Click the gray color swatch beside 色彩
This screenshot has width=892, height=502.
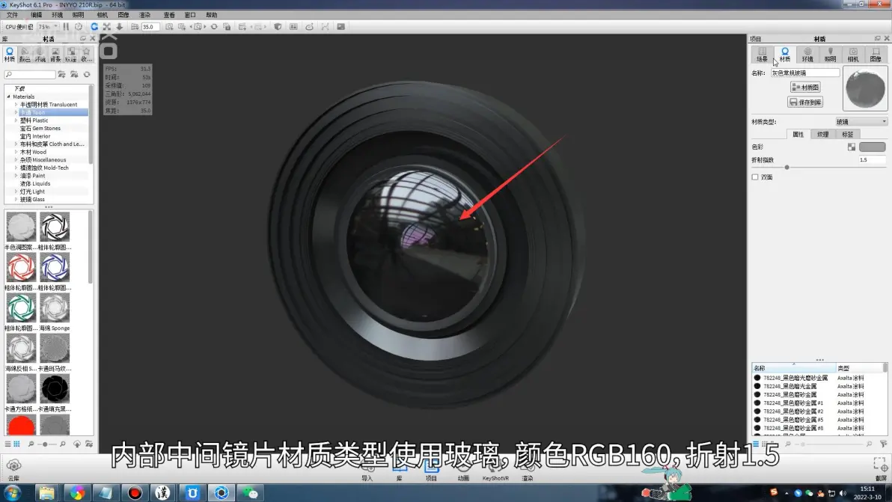coord(872,147)
